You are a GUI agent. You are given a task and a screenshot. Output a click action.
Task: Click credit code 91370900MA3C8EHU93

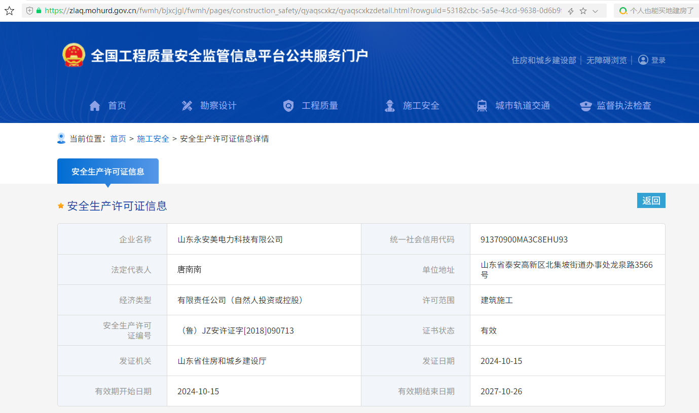pos(524,239)
